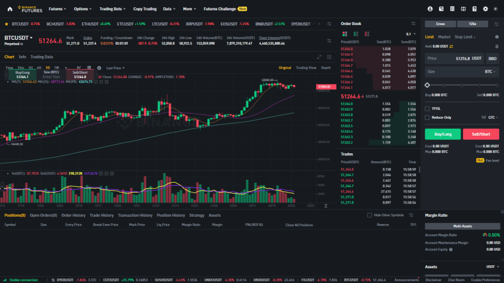504x283 pixels.
Task: Open the calculator icon in order panel
Action: 497,46
